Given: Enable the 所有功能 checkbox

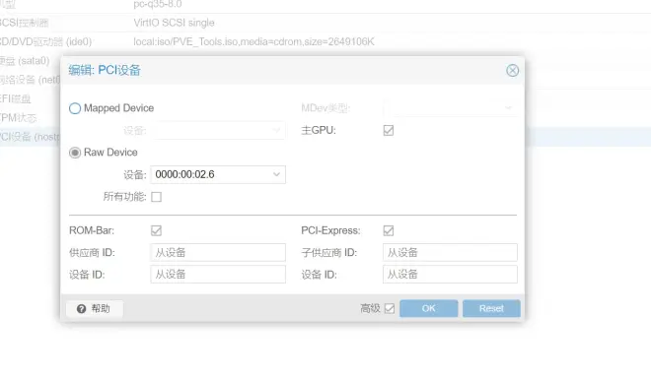Looking at the screenshot, I should coord(156,197).
